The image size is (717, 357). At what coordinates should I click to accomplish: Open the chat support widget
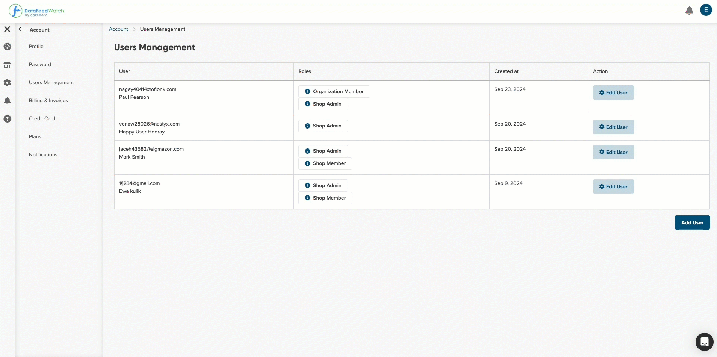pos(704,342)
